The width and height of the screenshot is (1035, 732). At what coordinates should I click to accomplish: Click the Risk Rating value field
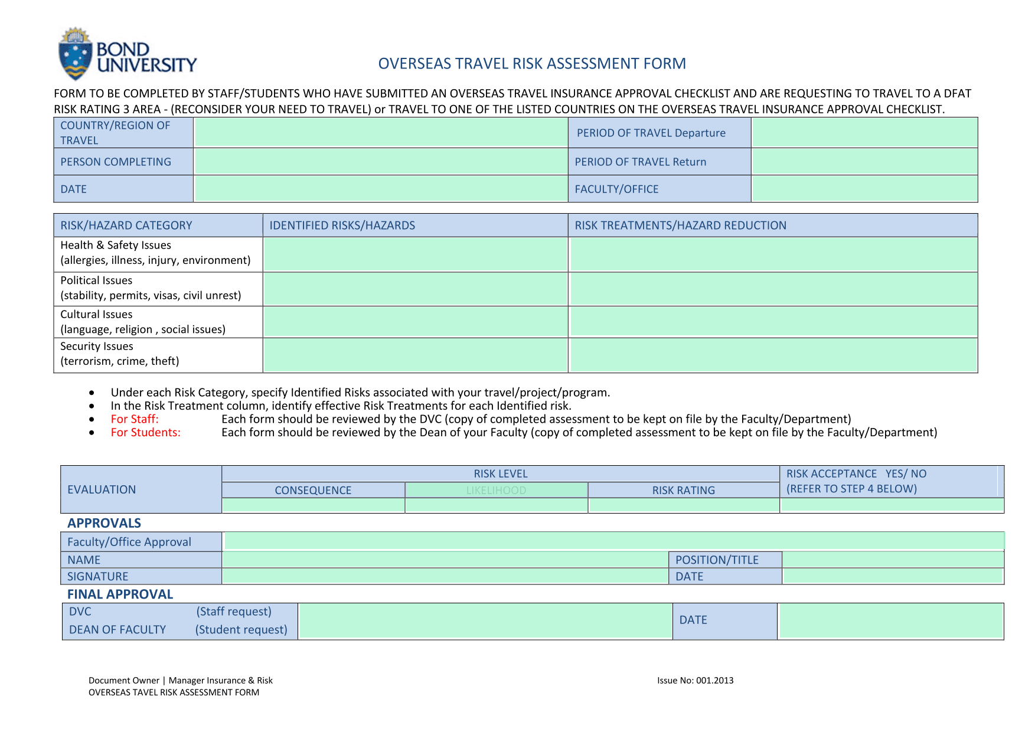tap(684, 505)
